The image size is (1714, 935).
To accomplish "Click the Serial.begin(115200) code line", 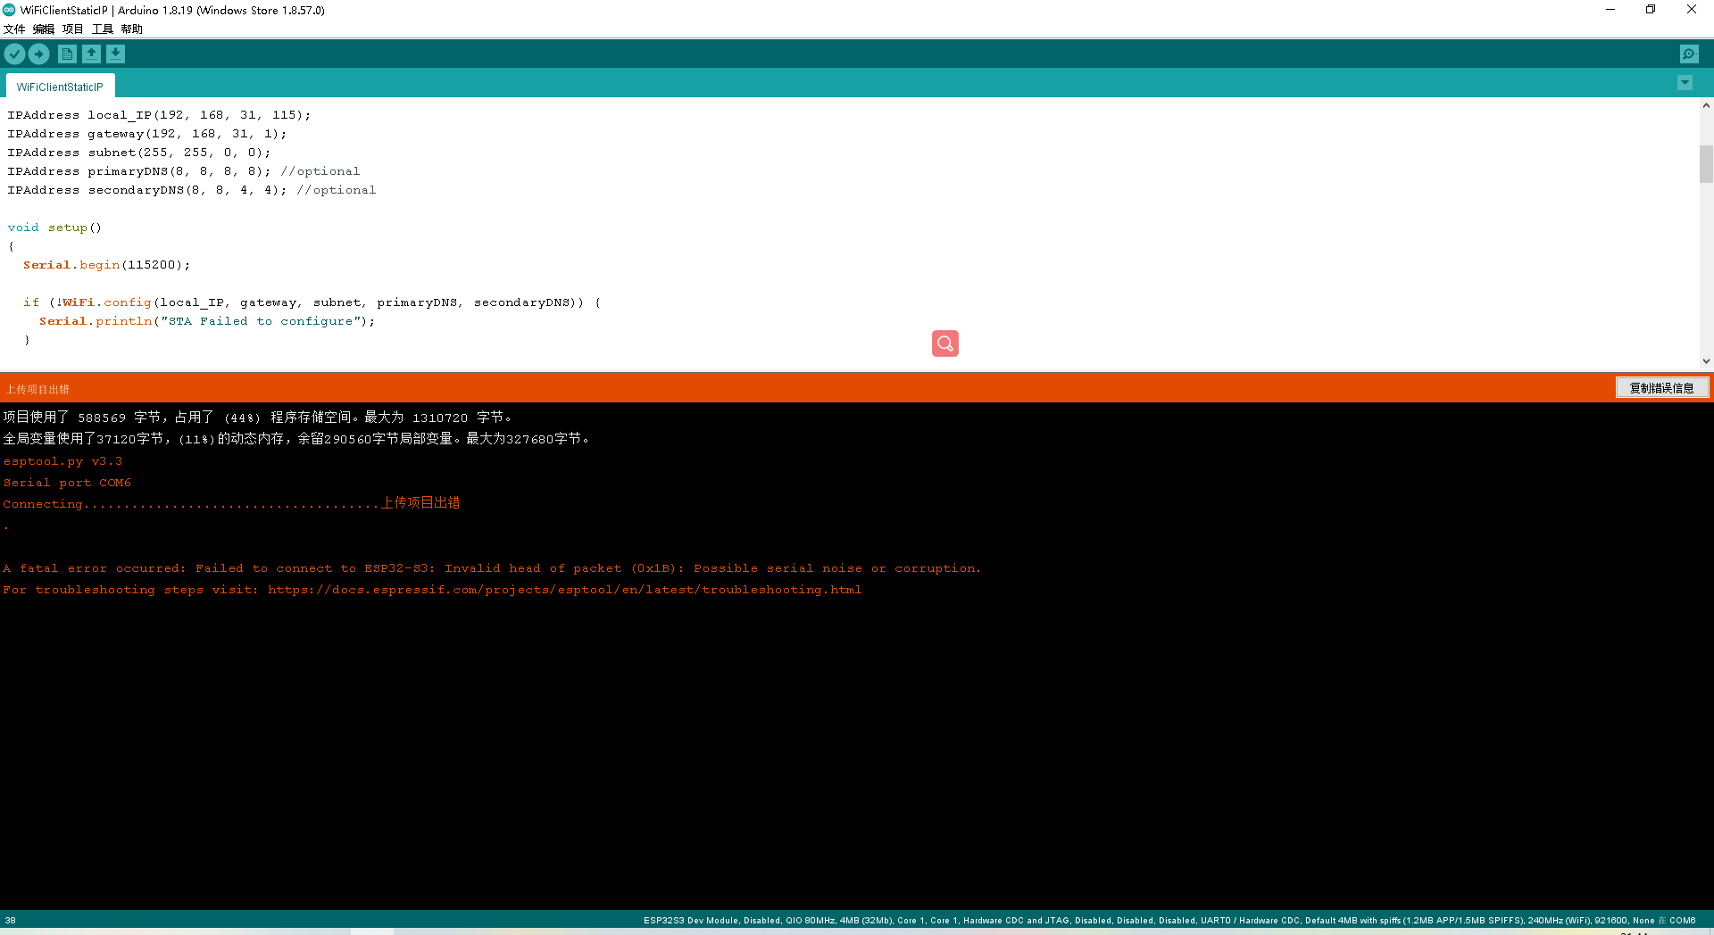I will coord(106,265).
